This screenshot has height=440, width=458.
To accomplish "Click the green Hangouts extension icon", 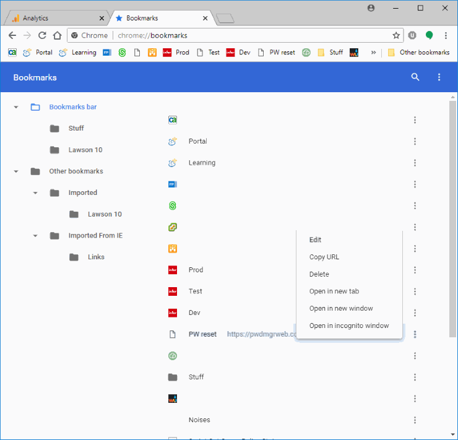I will [429, 35].
